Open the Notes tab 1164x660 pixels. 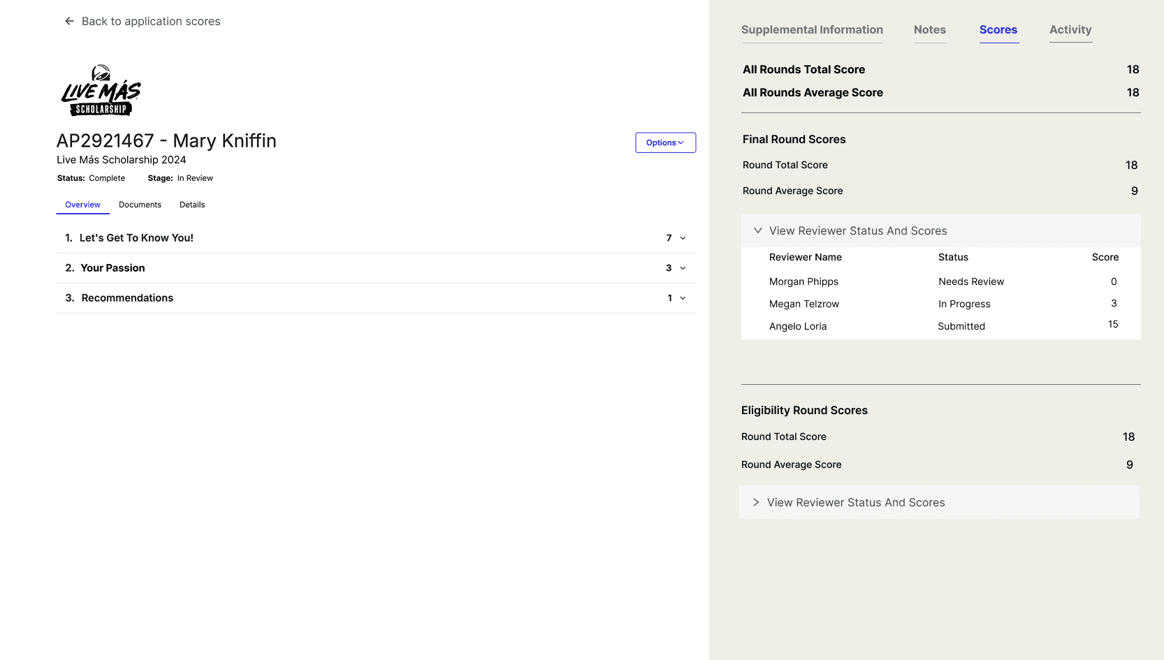(929, 30)
